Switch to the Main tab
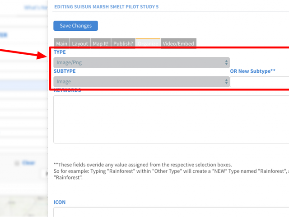 [x=61, y=43]
